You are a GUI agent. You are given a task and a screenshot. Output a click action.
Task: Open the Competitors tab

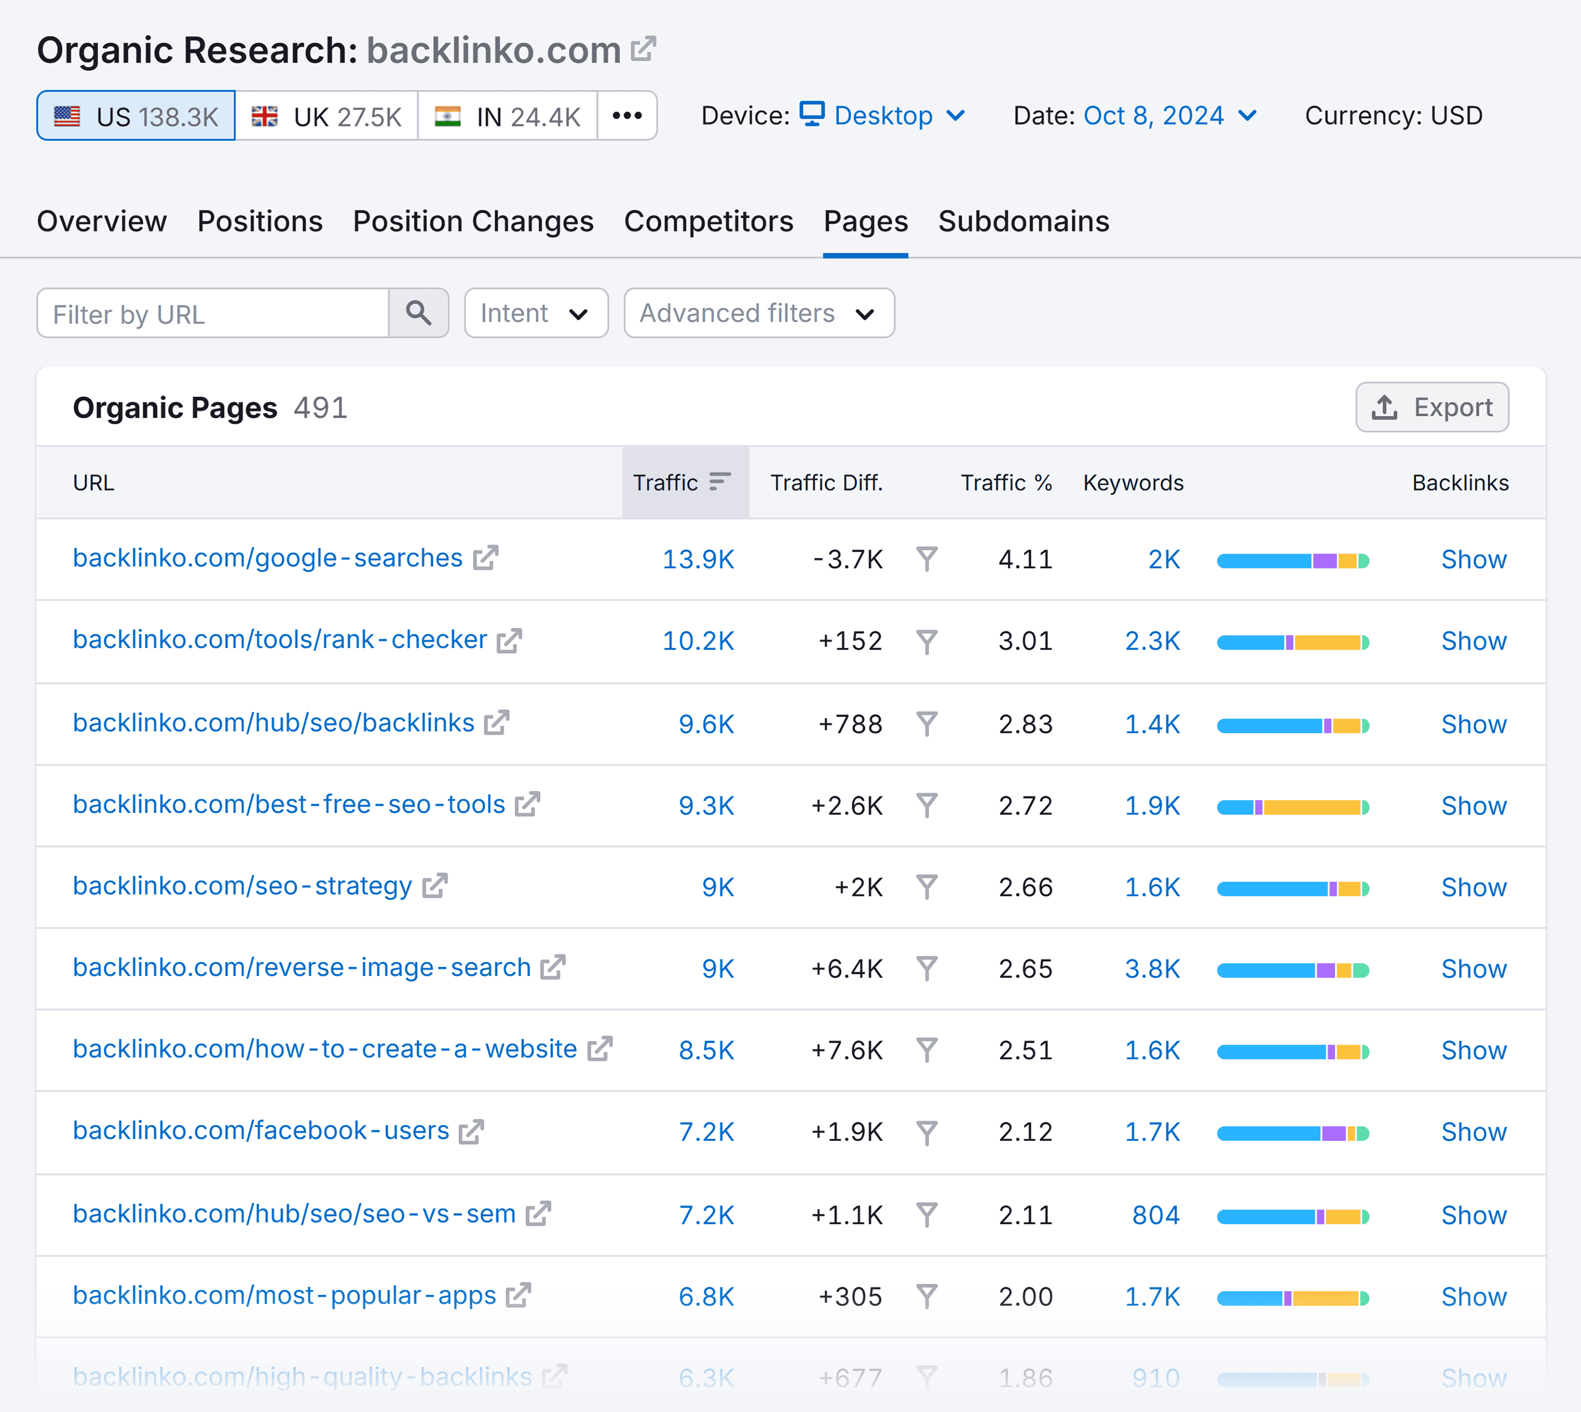(x=709, y=222)
